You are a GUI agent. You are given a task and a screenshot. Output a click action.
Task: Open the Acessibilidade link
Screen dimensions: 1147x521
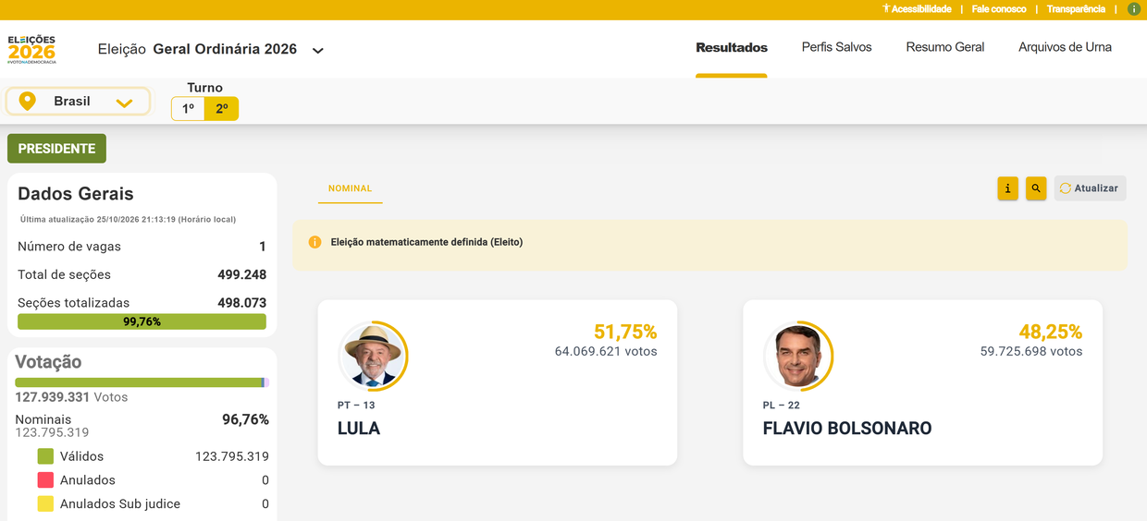pos(921,9)
